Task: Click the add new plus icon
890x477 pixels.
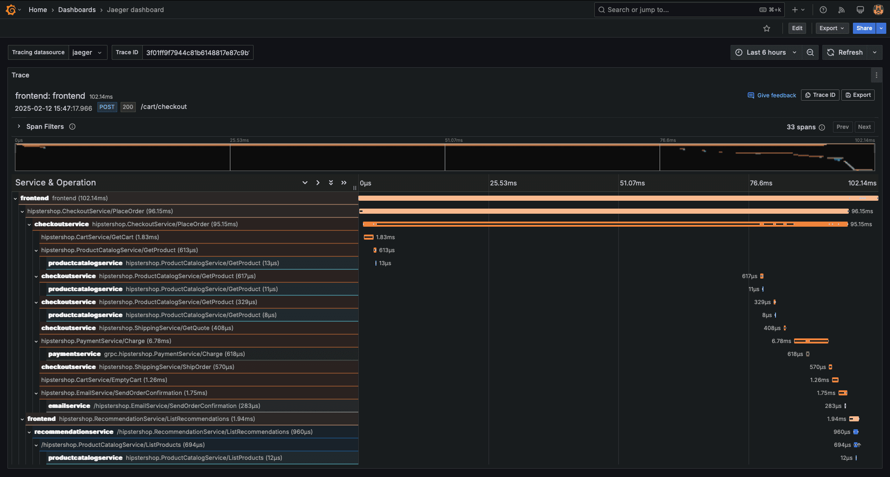Action: (x=795, y=10)
